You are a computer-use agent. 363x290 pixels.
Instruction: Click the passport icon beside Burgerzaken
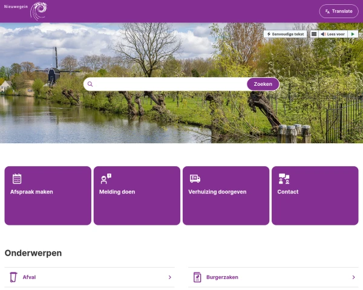click(x=197, y=277)
